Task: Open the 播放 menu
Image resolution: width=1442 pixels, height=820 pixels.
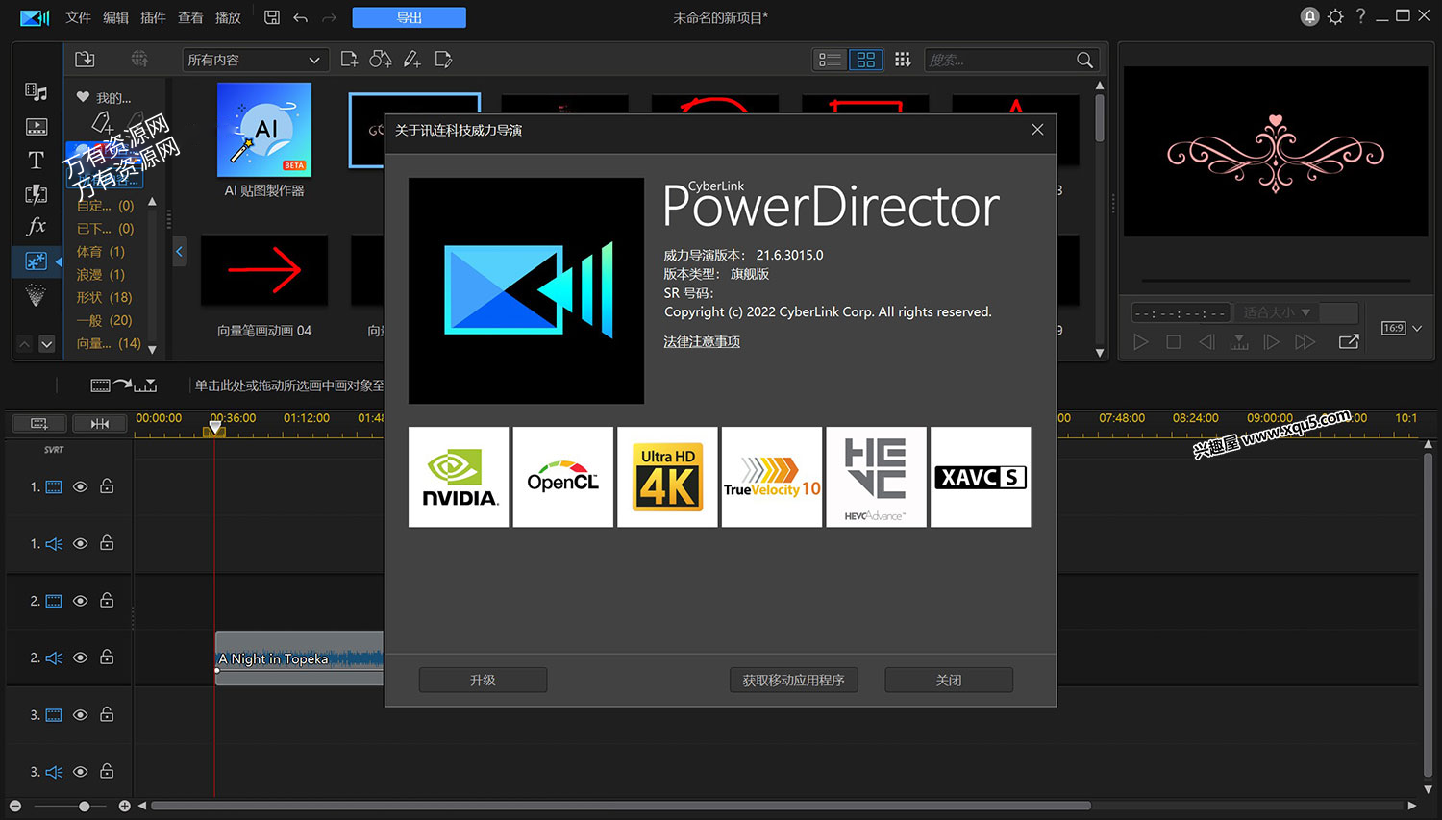Action: 228,17
